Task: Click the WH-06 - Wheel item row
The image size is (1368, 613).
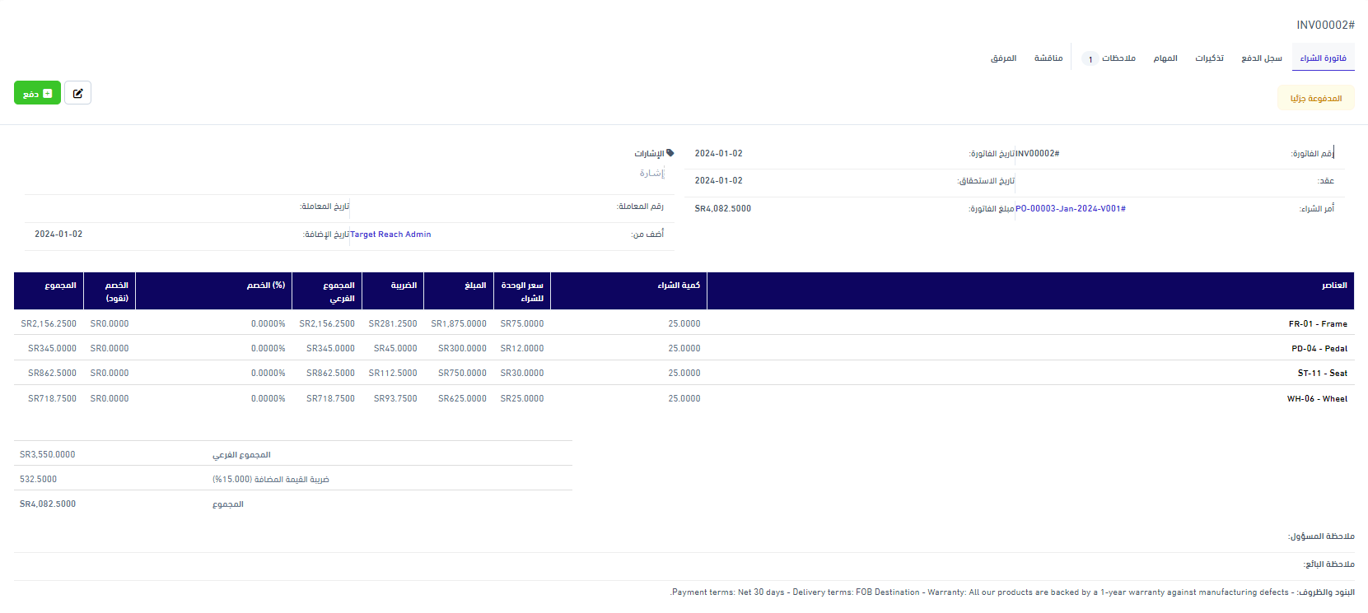Action: point(1317,399)
